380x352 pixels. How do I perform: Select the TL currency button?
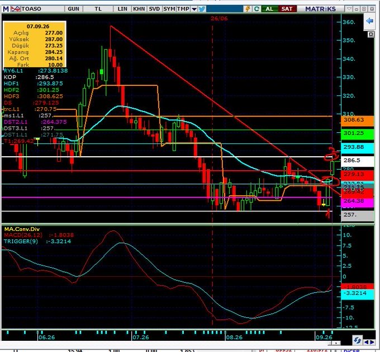click(98, 9)
